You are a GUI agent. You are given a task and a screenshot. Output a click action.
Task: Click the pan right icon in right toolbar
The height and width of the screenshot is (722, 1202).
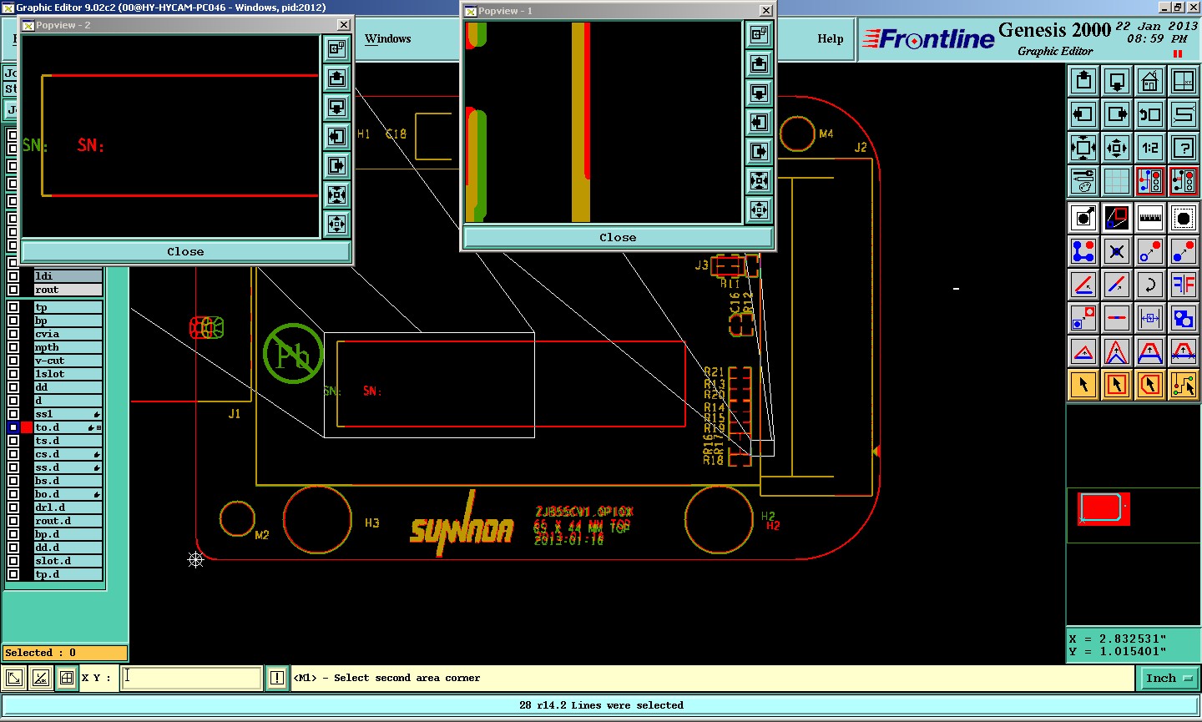tap(1117, 114)
